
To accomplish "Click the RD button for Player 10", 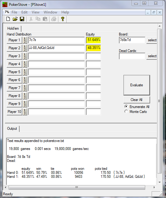I will [25, 112].
